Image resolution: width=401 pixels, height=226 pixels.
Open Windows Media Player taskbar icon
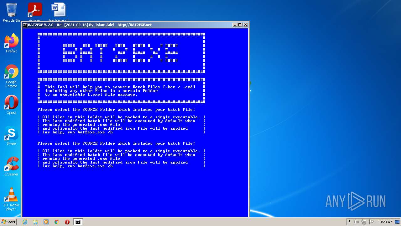pyautogui.click(x=46, y=222)
